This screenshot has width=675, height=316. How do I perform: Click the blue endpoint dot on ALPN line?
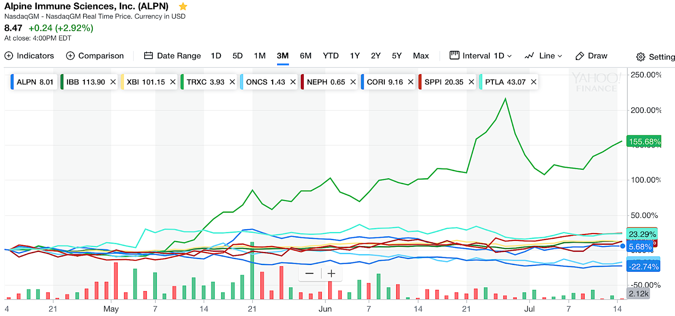pyautogui.click(x=622, y=246)
